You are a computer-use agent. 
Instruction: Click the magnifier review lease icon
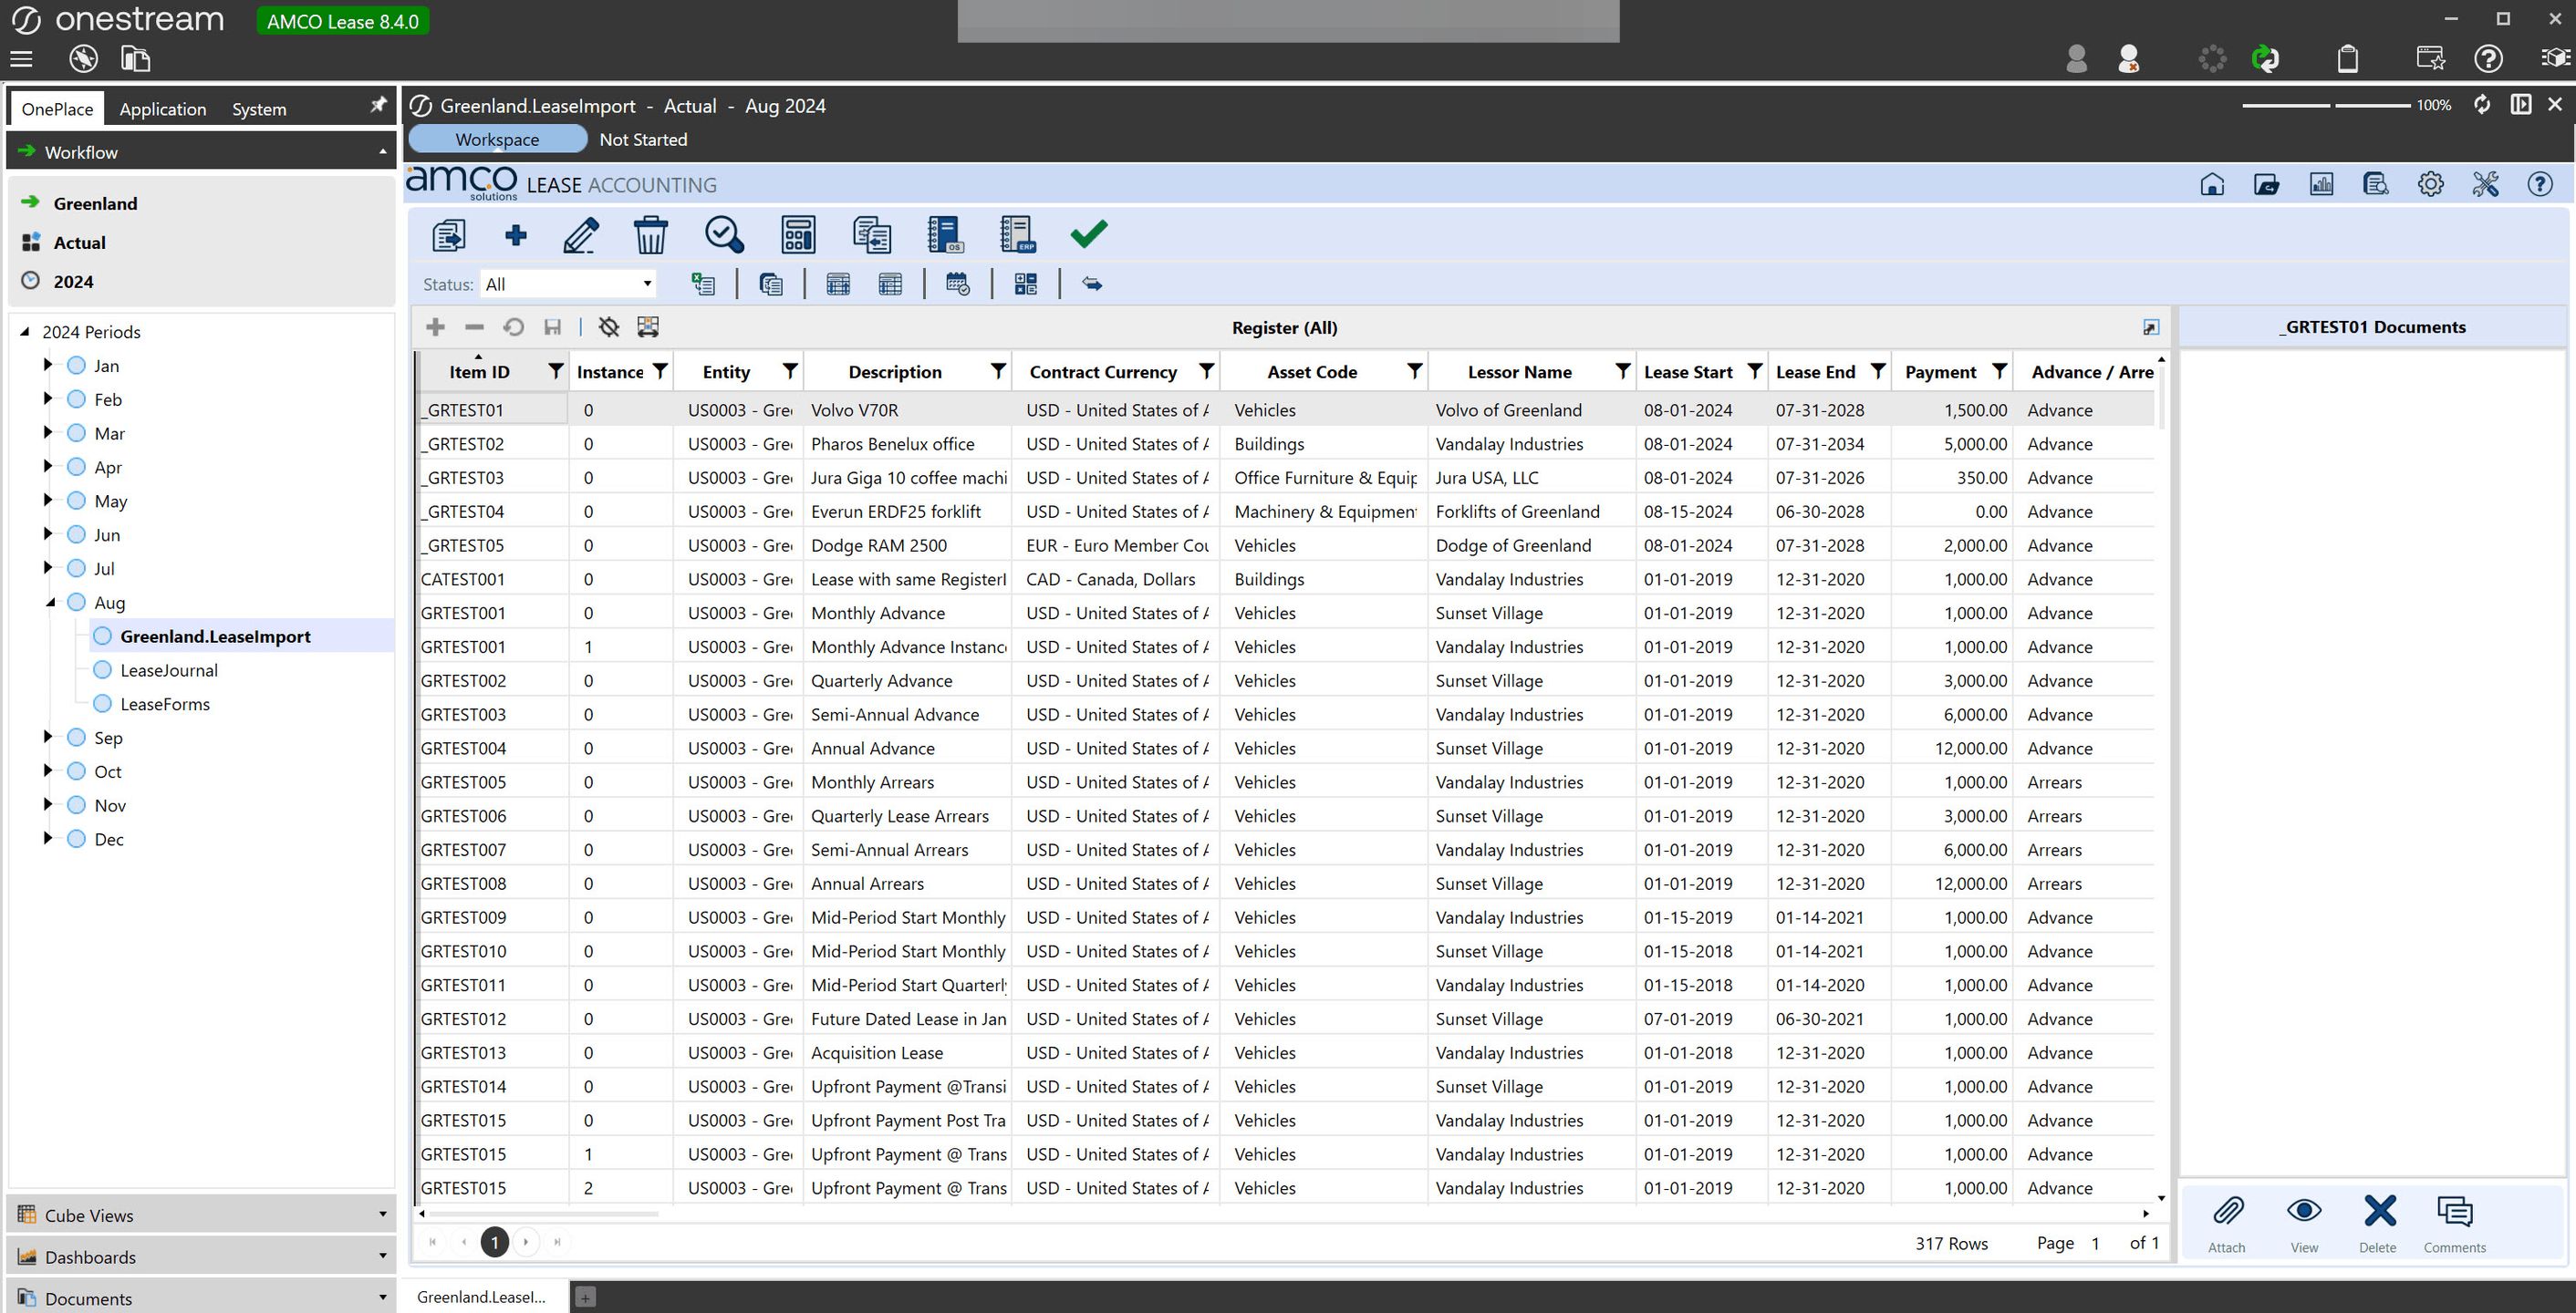pyautogui.click(x=723, y=235)
